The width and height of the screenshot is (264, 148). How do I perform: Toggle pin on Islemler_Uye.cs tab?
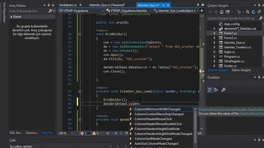pyautogui.click(x=163, y=5)
